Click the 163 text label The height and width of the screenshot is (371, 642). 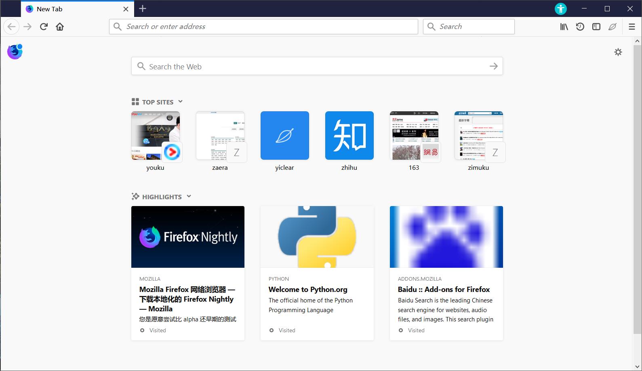coord(414,168)
